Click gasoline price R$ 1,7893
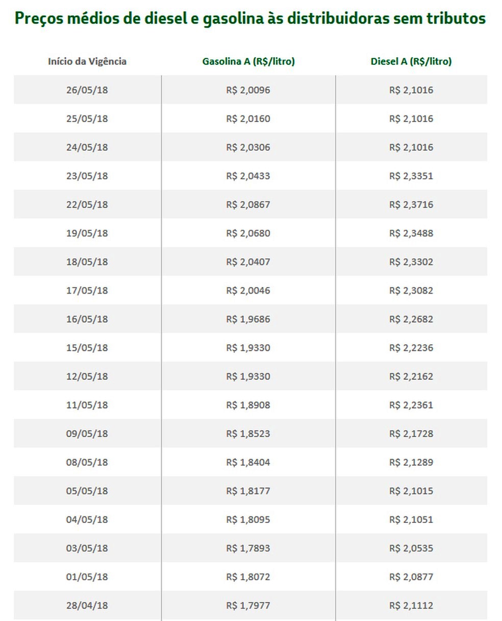This screenshot has height=621, width=502. tap(248, 548)
